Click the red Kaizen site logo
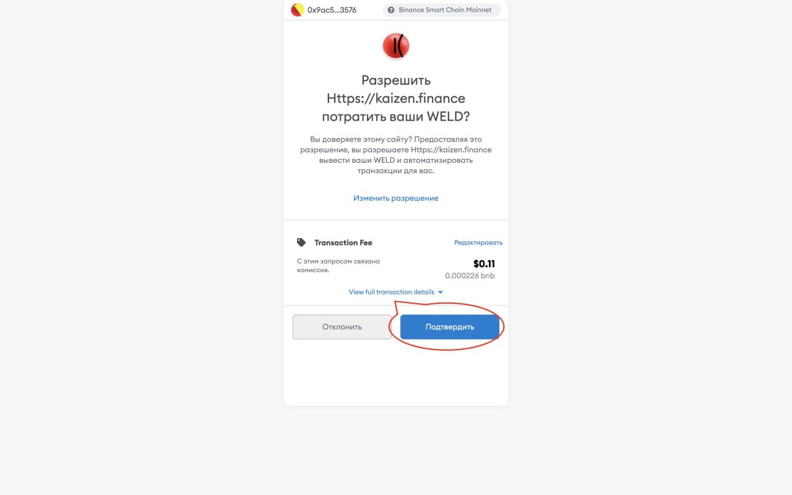The image size is (792, 495). pyautogui.click(x=396, y=46)
